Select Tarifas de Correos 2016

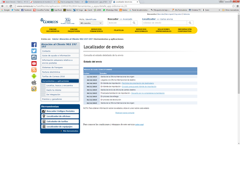[x=60, y=77]
